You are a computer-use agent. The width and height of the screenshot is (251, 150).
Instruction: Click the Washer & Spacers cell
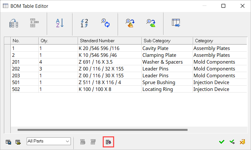[167, 62]
